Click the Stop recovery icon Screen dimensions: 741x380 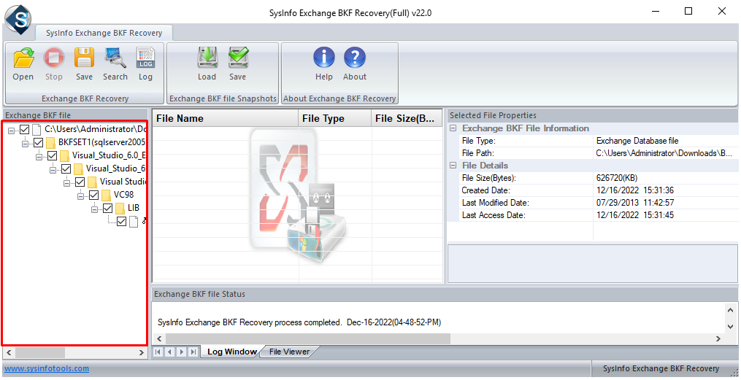(54, 64)
